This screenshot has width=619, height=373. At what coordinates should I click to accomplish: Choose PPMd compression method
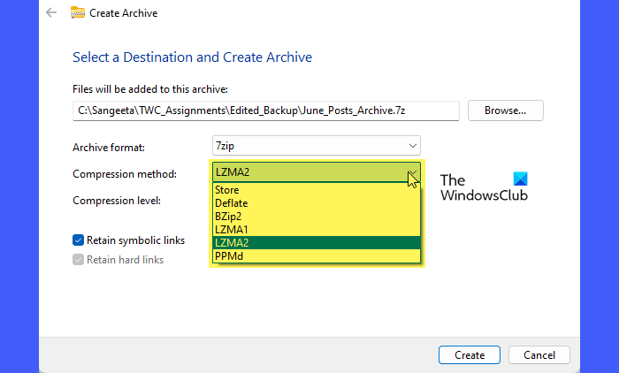pos(317,256)
